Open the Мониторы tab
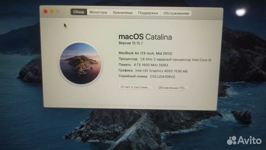266x150 pixels. coord(98,12)
